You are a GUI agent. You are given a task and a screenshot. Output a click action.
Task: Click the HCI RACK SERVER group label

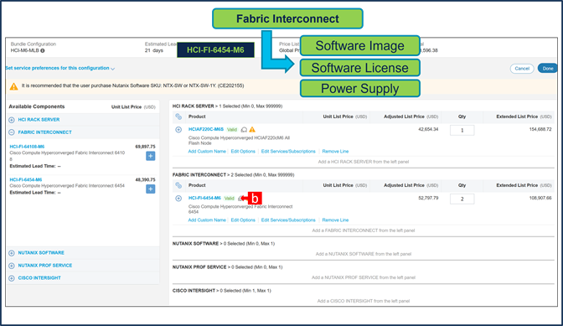coord(39,120)
